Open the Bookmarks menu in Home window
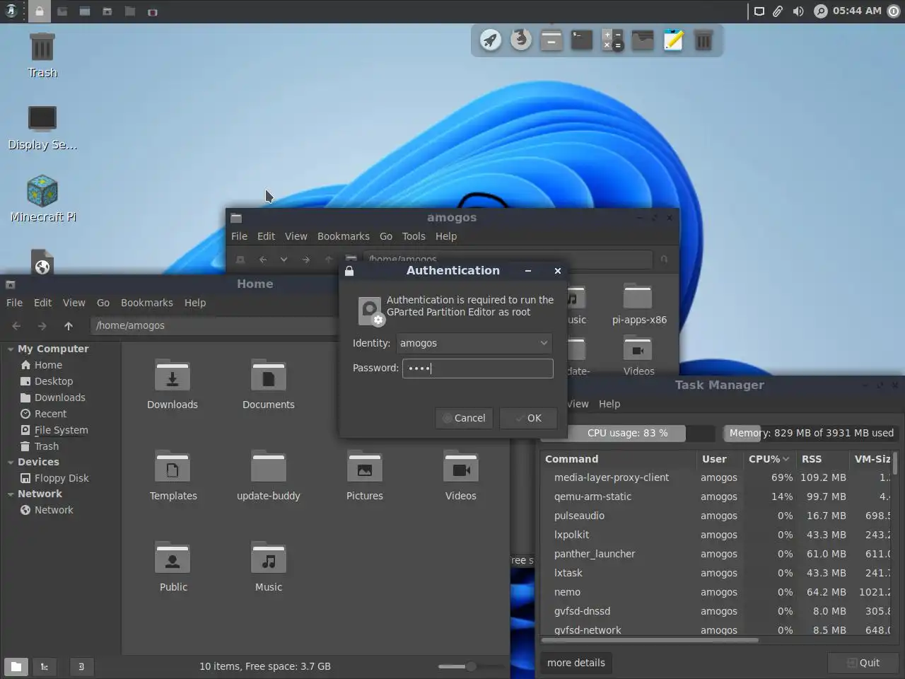905x679 pixels. pos(147,303)
